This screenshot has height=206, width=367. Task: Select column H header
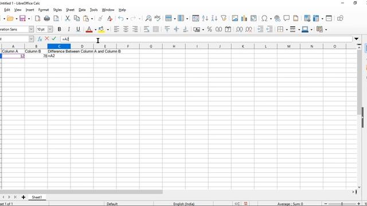[x=174, y=46]
